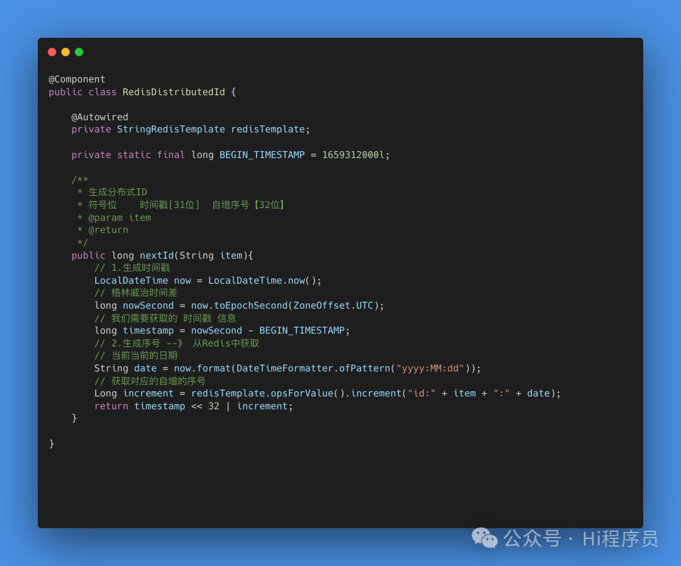Click the @Component annotation text

point(77,79)
